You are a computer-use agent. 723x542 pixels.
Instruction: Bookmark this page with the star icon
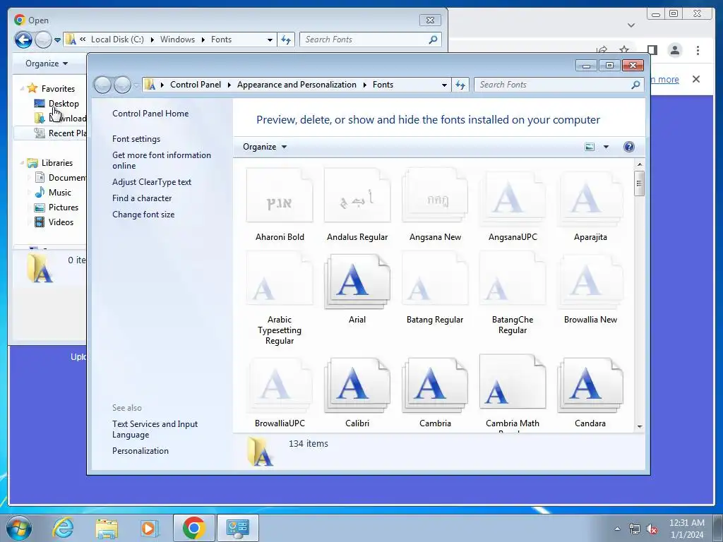(x=624, y=50)
